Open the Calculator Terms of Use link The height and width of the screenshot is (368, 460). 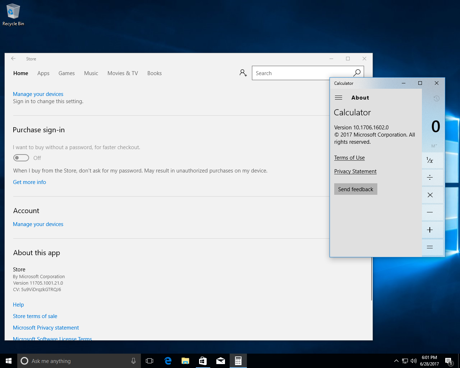[x=349, y=157]
